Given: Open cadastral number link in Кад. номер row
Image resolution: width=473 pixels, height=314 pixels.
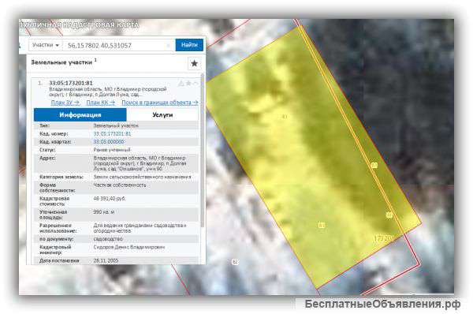Looking at the screenshot, I should tap(112, 133).
